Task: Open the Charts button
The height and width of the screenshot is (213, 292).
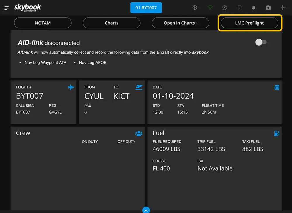Action: 112,23
